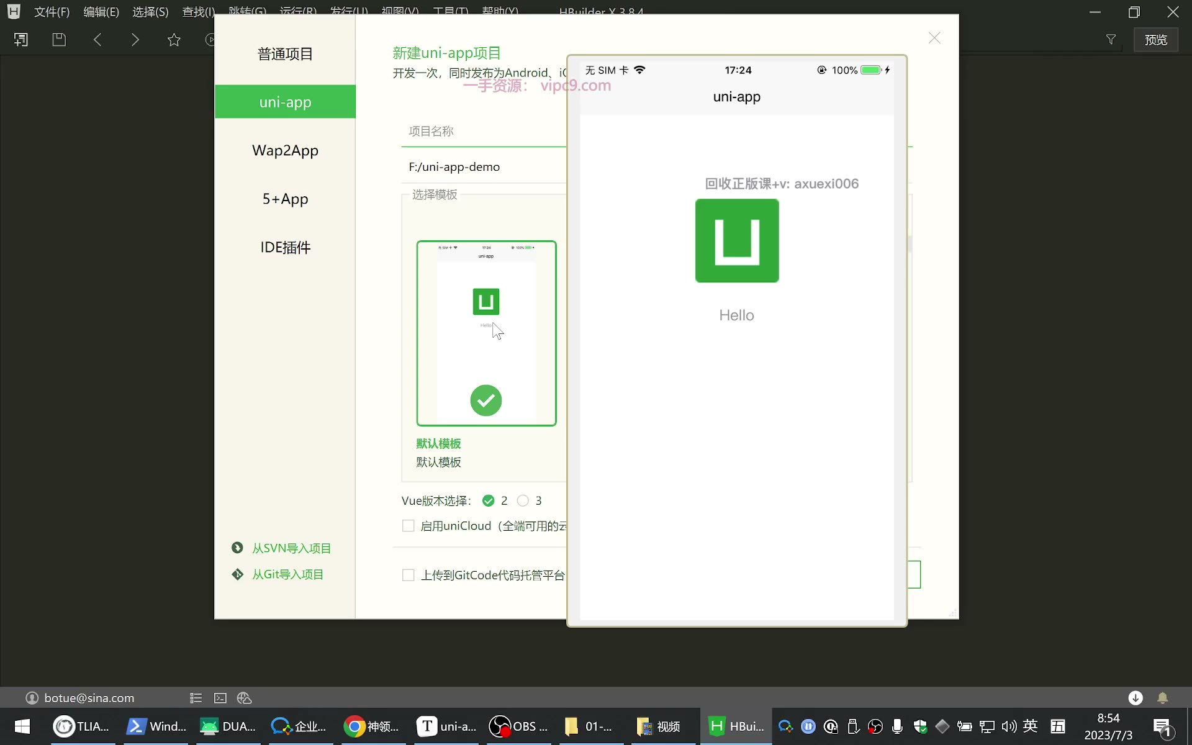Select the 普通项目 project type
1192x745 pixels.
[285, 54]
